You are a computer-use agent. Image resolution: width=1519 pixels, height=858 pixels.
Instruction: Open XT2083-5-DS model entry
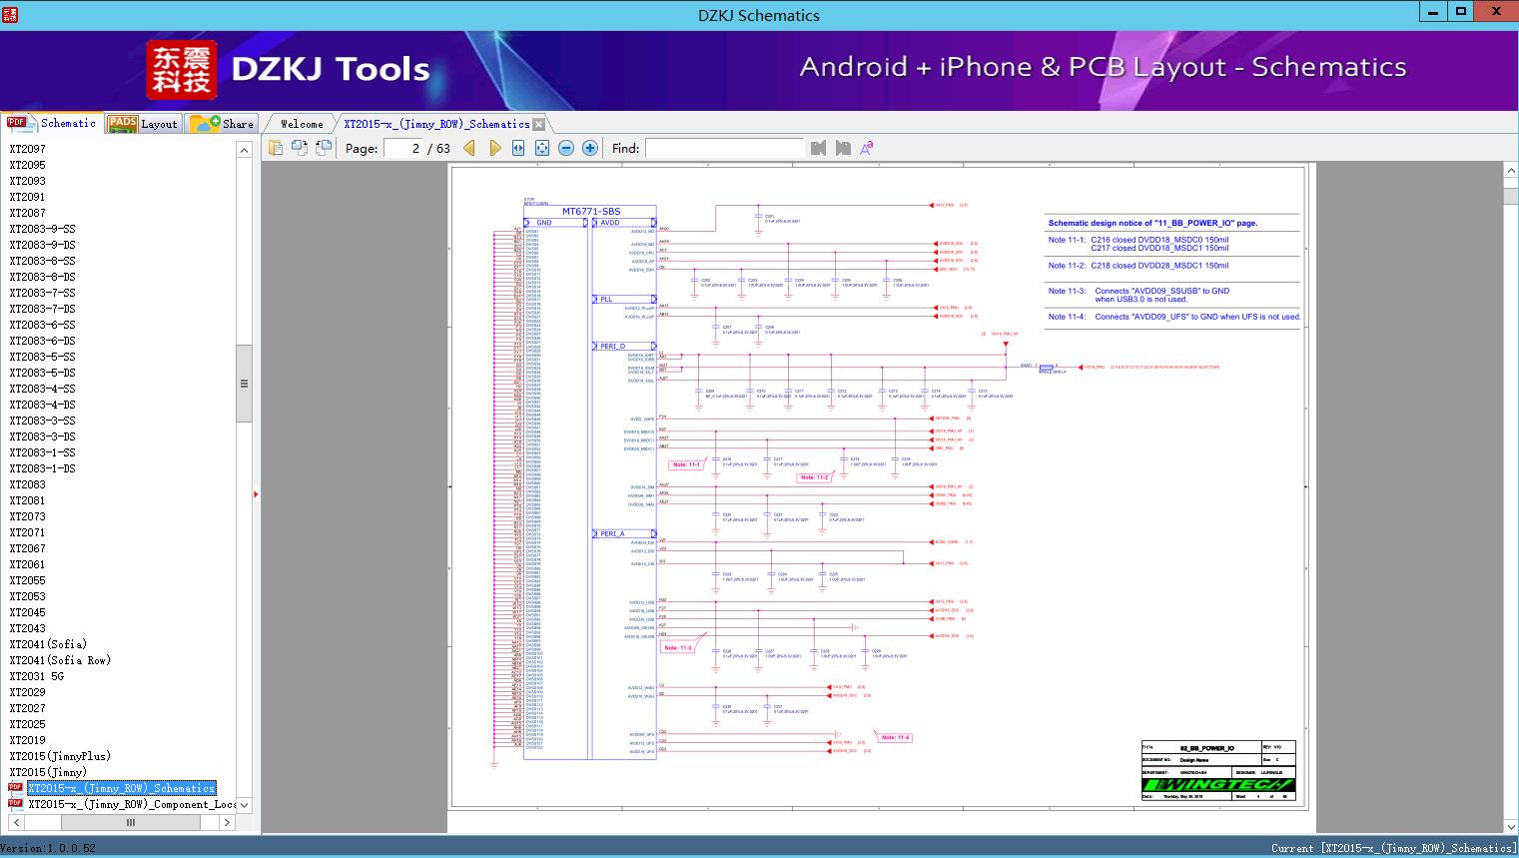click(42, 373)
